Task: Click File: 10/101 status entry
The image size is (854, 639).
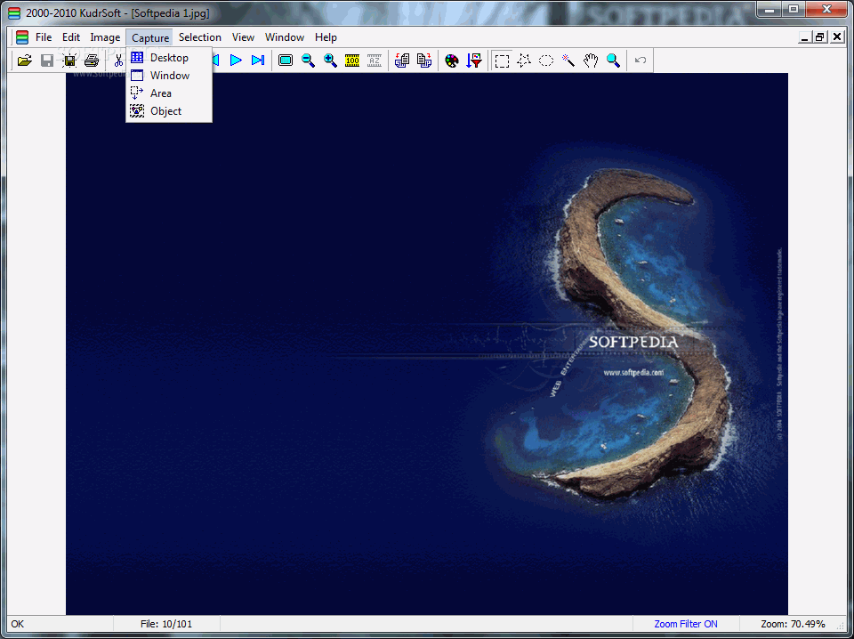Action: click(166, 624)
